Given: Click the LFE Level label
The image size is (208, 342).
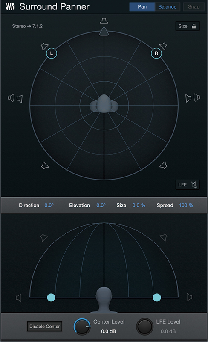Looking at the screenshot, I should coord(168,322).
